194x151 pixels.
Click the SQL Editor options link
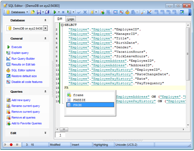pyautogui.click(x=23, y=70)
